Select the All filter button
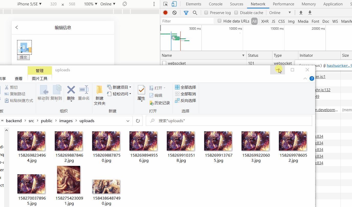352x207 pixels. [254, 21]
